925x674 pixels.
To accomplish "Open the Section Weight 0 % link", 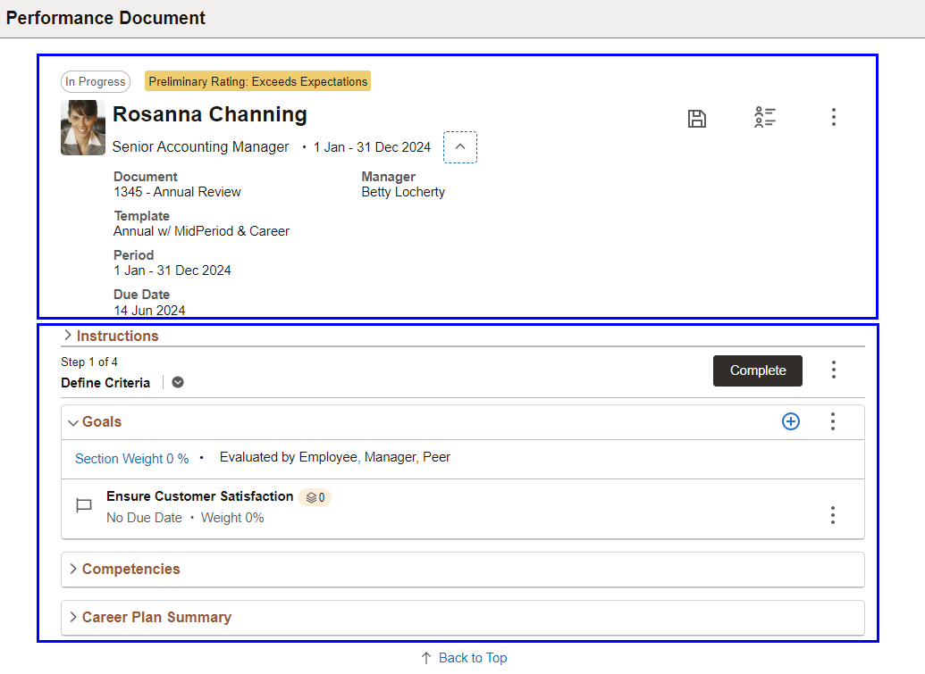I will [131, 459].
